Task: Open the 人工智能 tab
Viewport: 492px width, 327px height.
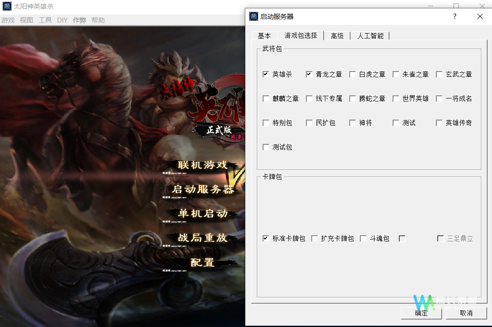Action: (x=370, y=36)
